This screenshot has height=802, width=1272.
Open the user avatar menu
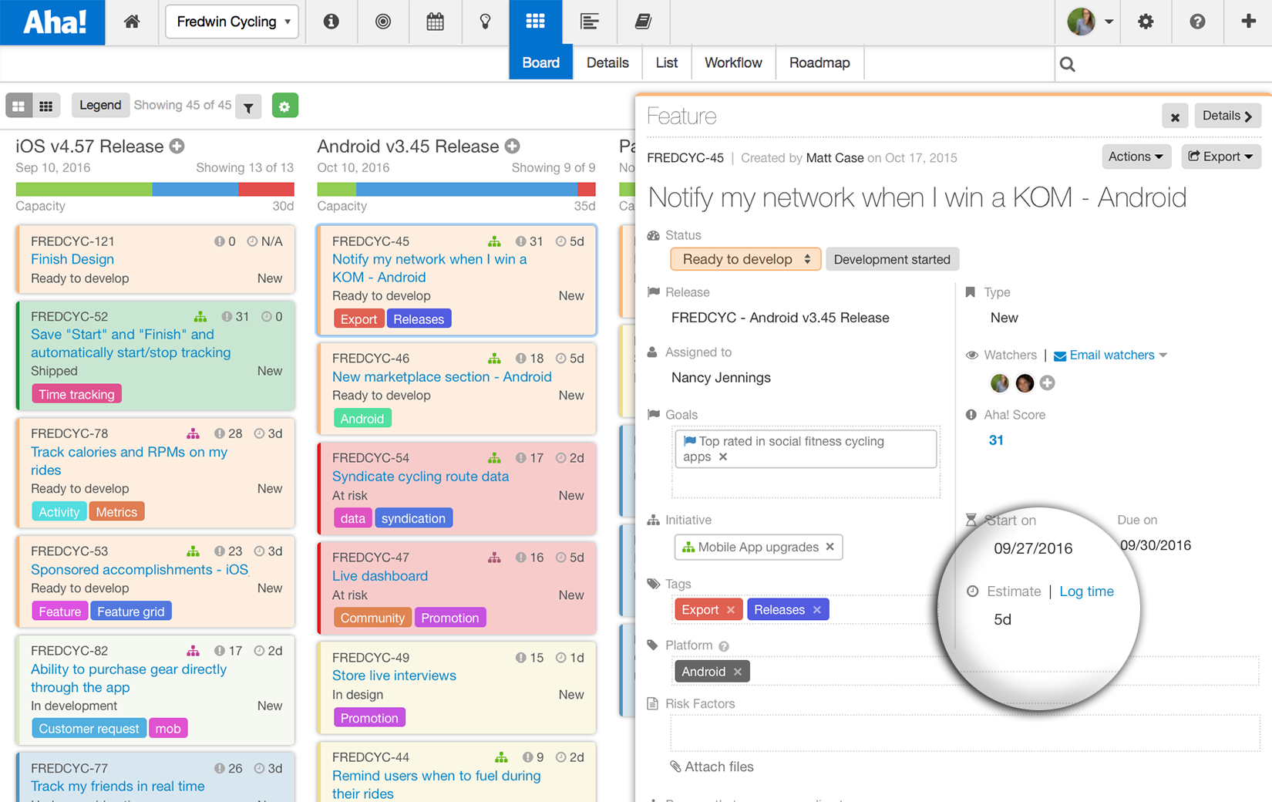1089,22
